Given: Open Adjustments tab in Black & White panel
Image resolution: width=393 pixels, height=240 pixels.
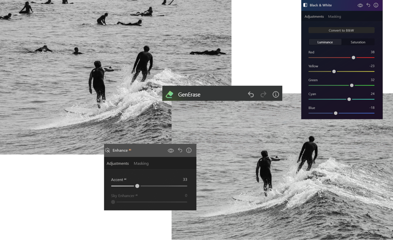Looking at the screenshot, I should coord(314,16).
